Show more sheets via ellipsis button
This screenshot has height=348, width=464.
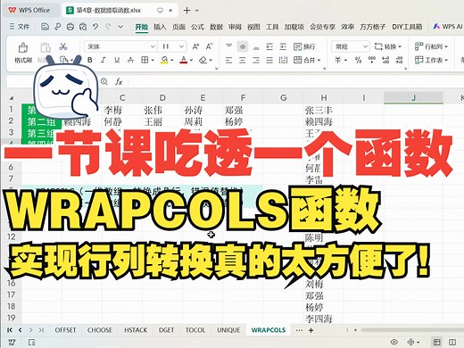(299, 330)
